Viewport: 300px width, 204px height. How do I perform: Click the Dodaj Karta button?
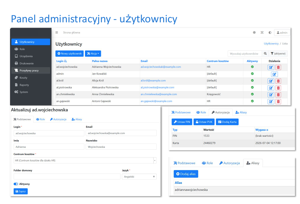click(227, 122)
